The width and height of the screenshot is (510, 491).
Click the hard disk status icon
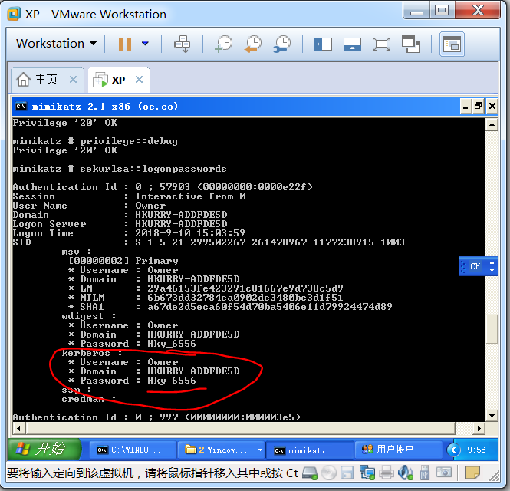[x=309, y=473]
